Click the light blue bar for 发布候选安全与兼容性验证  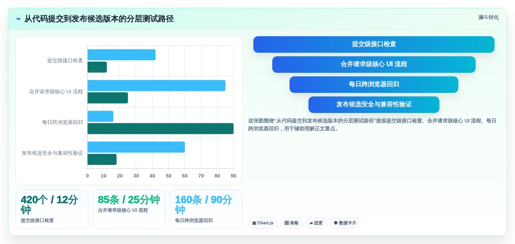[x=136, y=147]
